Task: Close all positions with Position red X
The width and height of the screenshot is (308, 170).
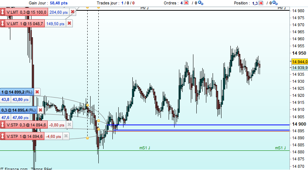Action: [x=261, y=3]
